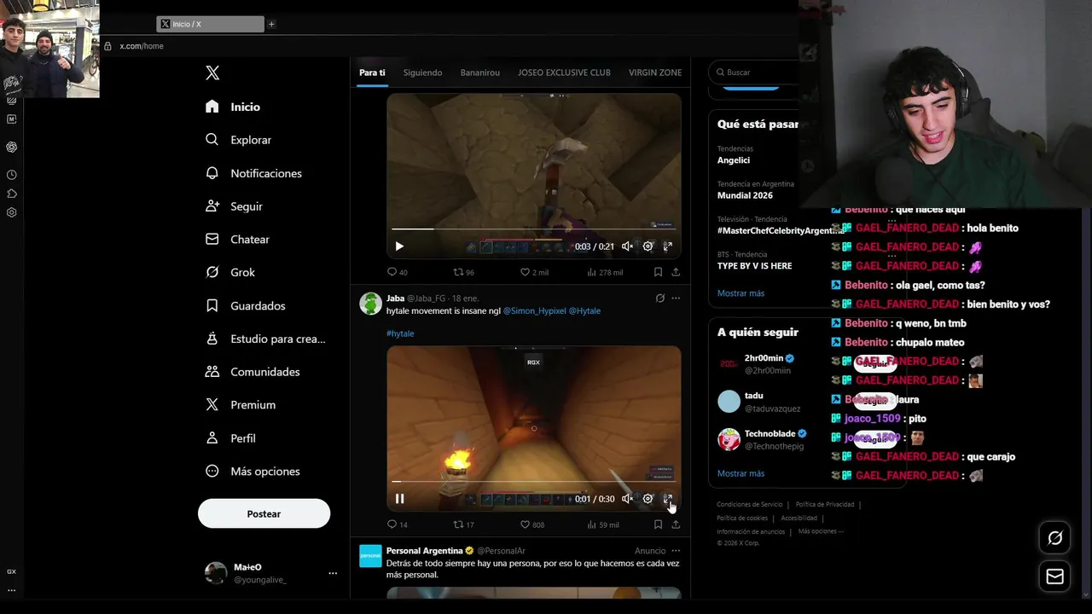Unmute the Jaba hytale video
The width and height of the screenshot is (1092, 614).
627,499
